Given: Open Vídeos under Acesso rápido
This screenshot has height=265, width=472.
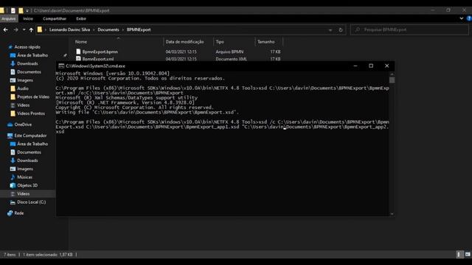Looking at the screenshot, I should (23, 105).
